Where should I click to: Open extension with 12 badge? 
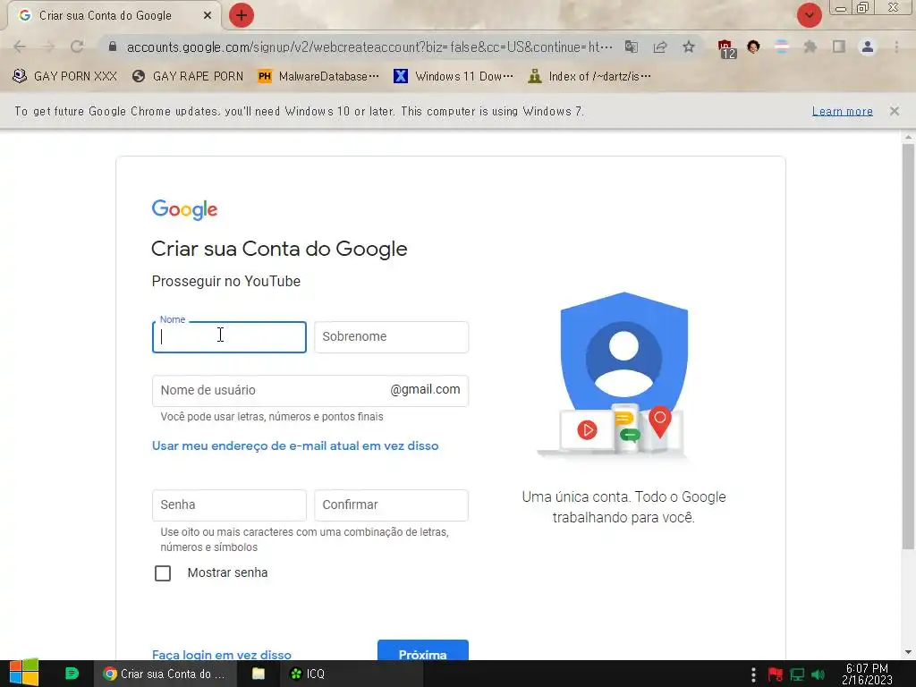pyautogui.click(x=726, y=48)
